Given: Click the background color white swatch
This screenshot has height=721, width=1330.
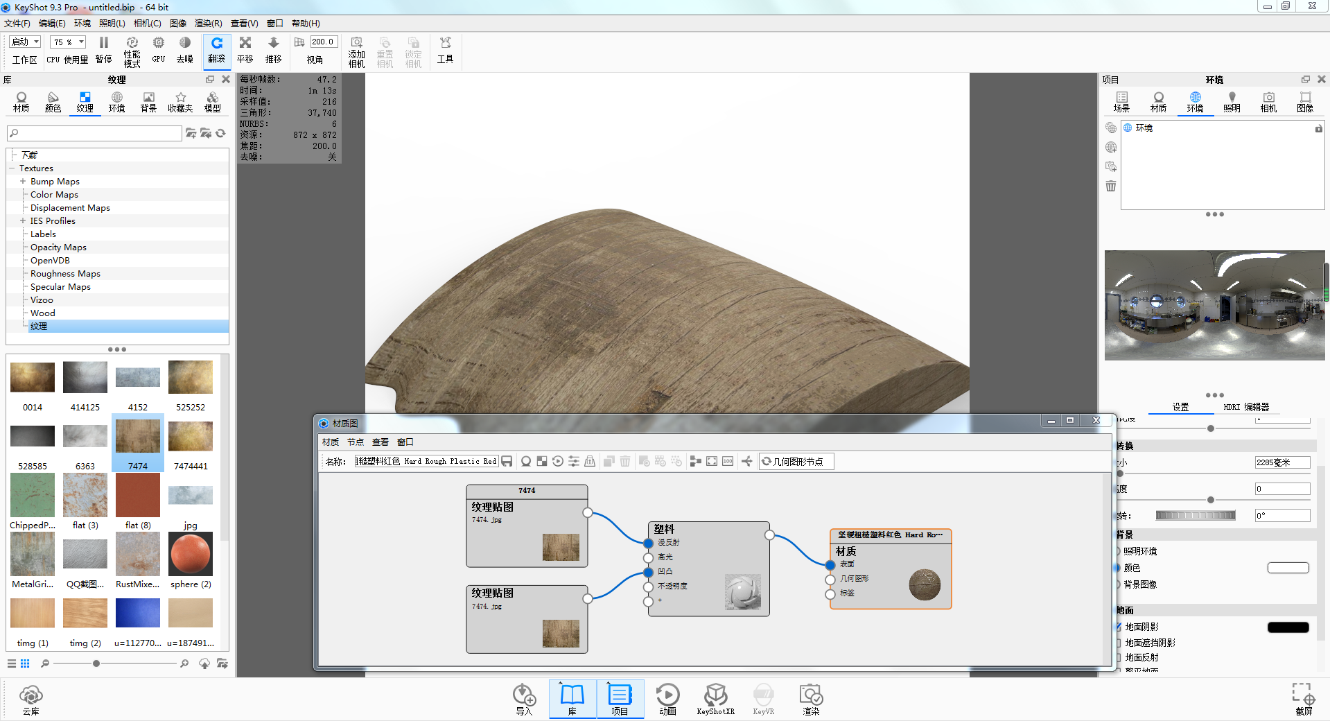Looking at the screenshot, I should pyautogui.click(x=1288, y=568).
